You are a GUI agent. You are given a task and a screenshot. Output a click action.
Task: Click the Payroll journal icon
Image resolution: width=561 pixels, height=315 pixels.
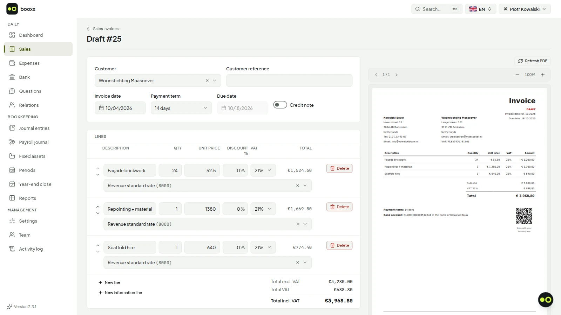point(12,142)
